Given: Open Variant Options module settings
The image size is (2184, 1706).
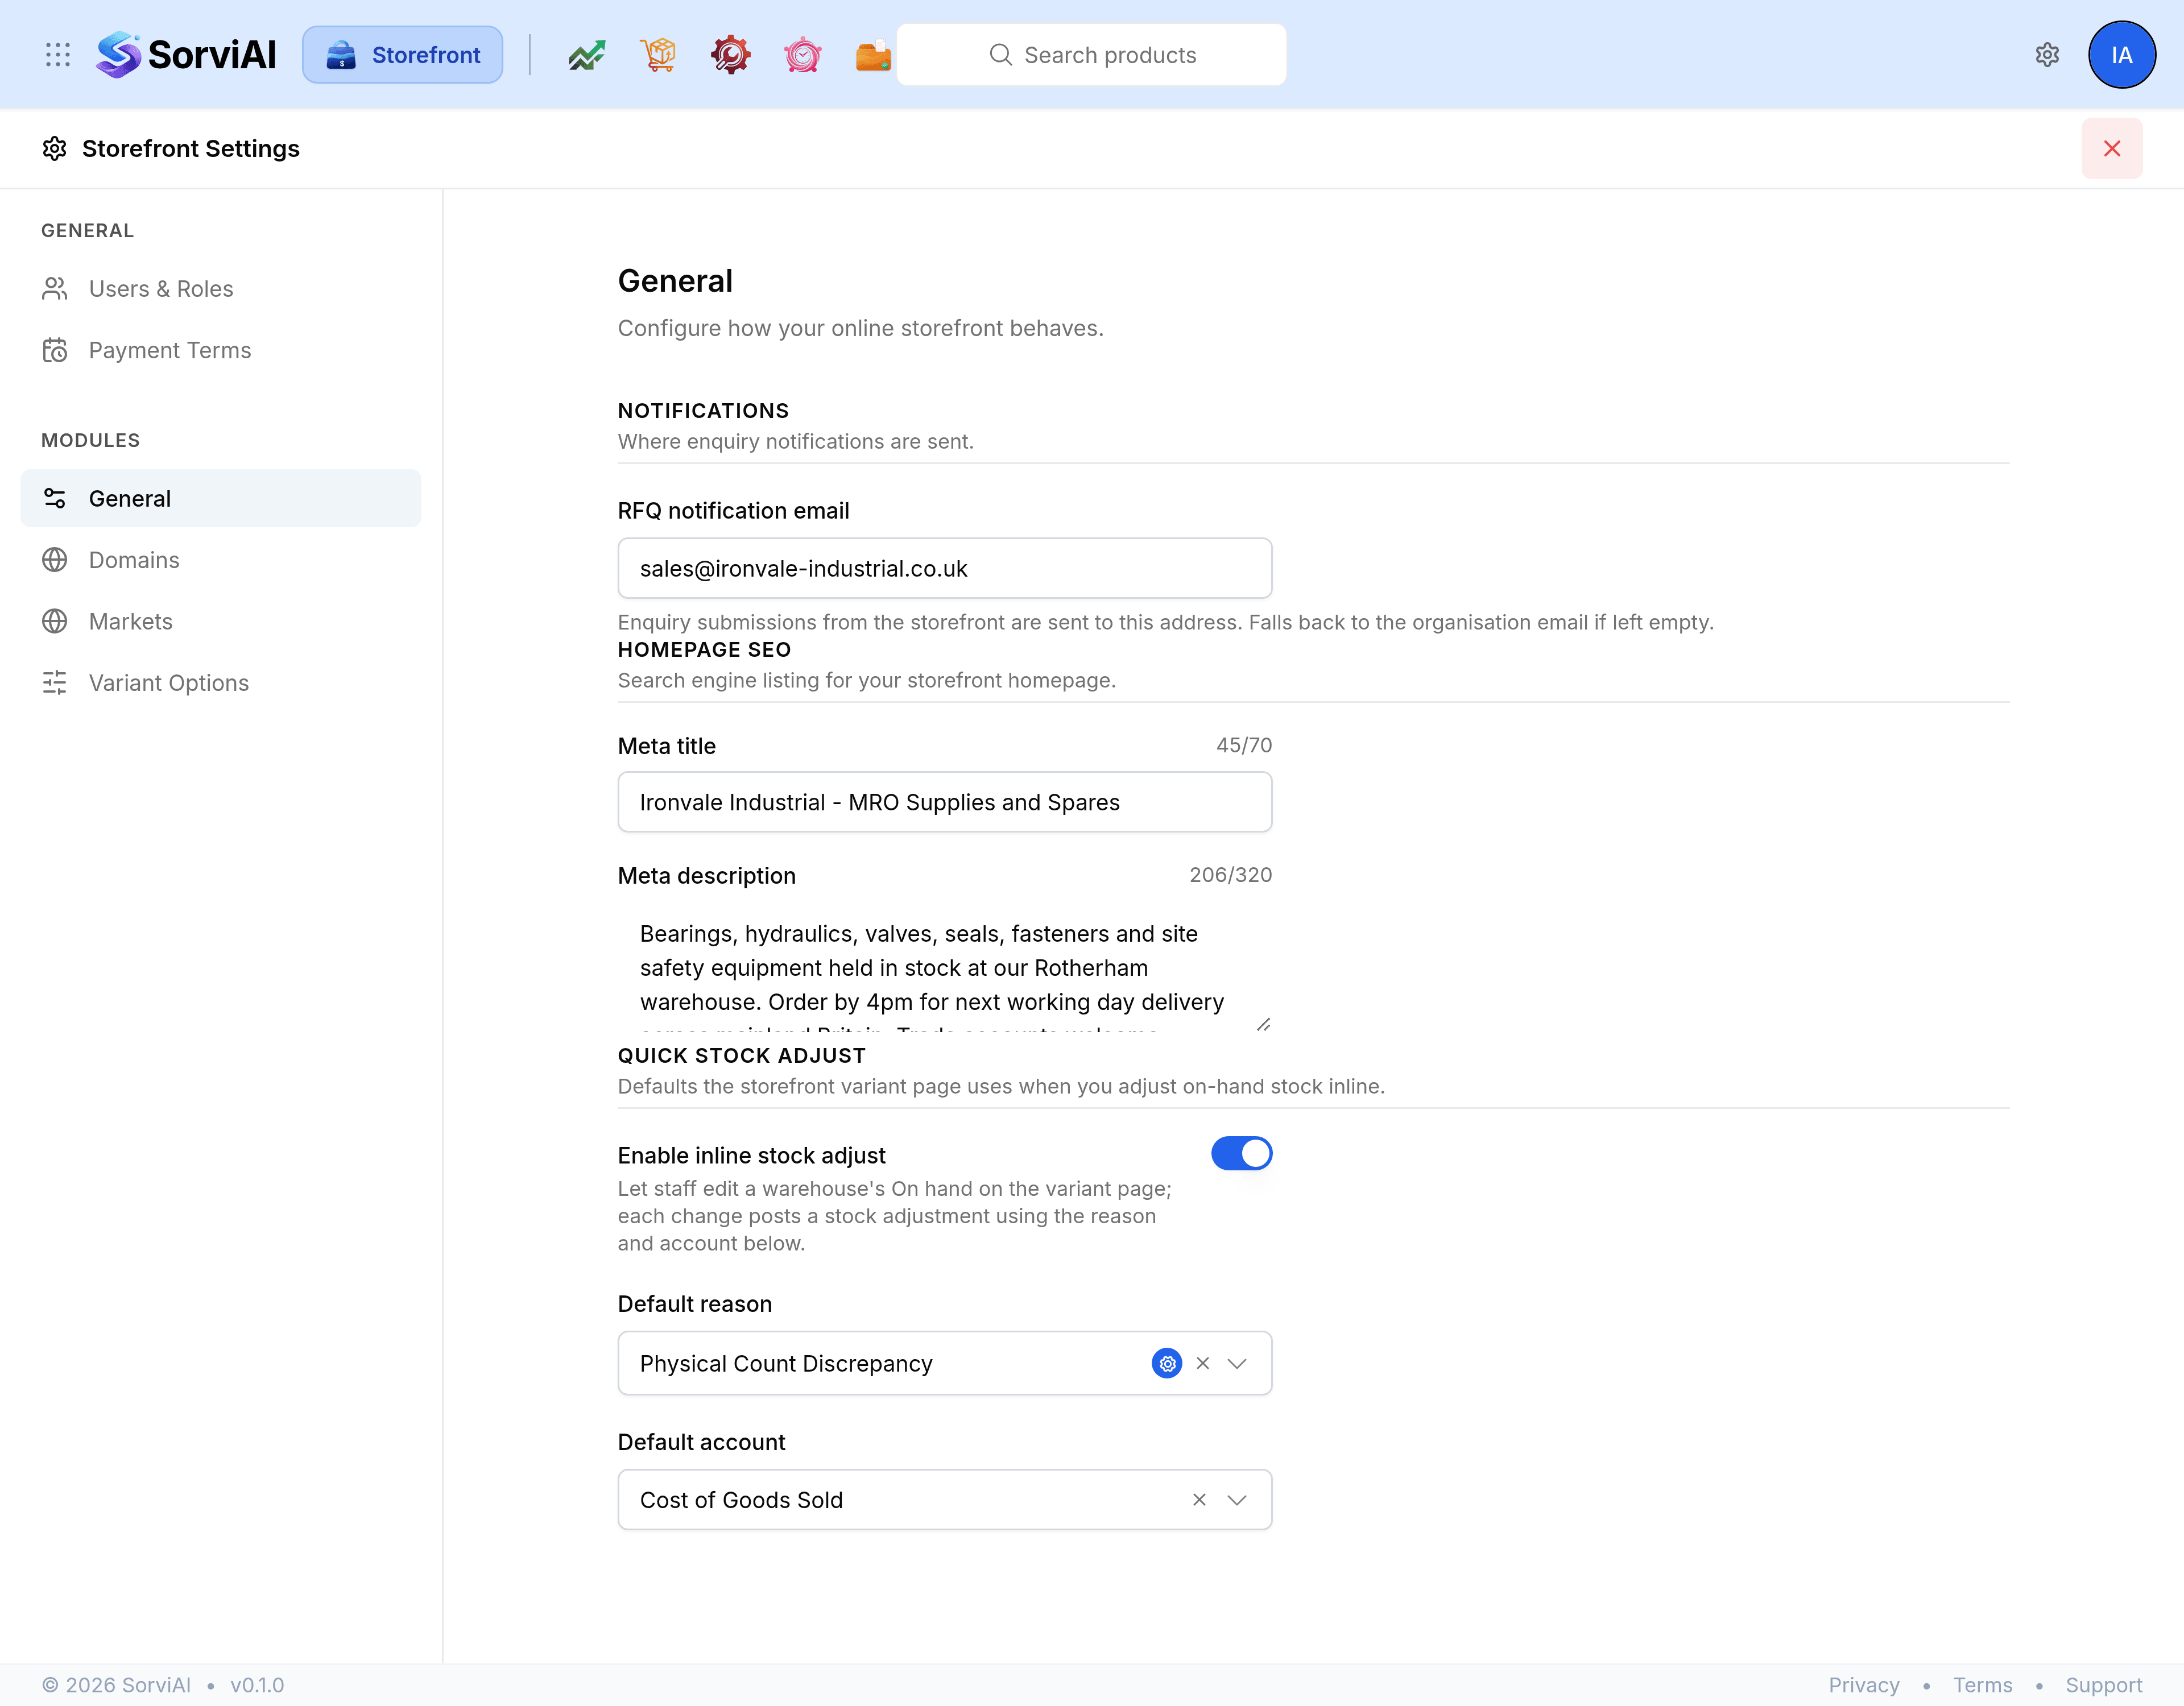Looking at the screenshot, I should [221, 683].
